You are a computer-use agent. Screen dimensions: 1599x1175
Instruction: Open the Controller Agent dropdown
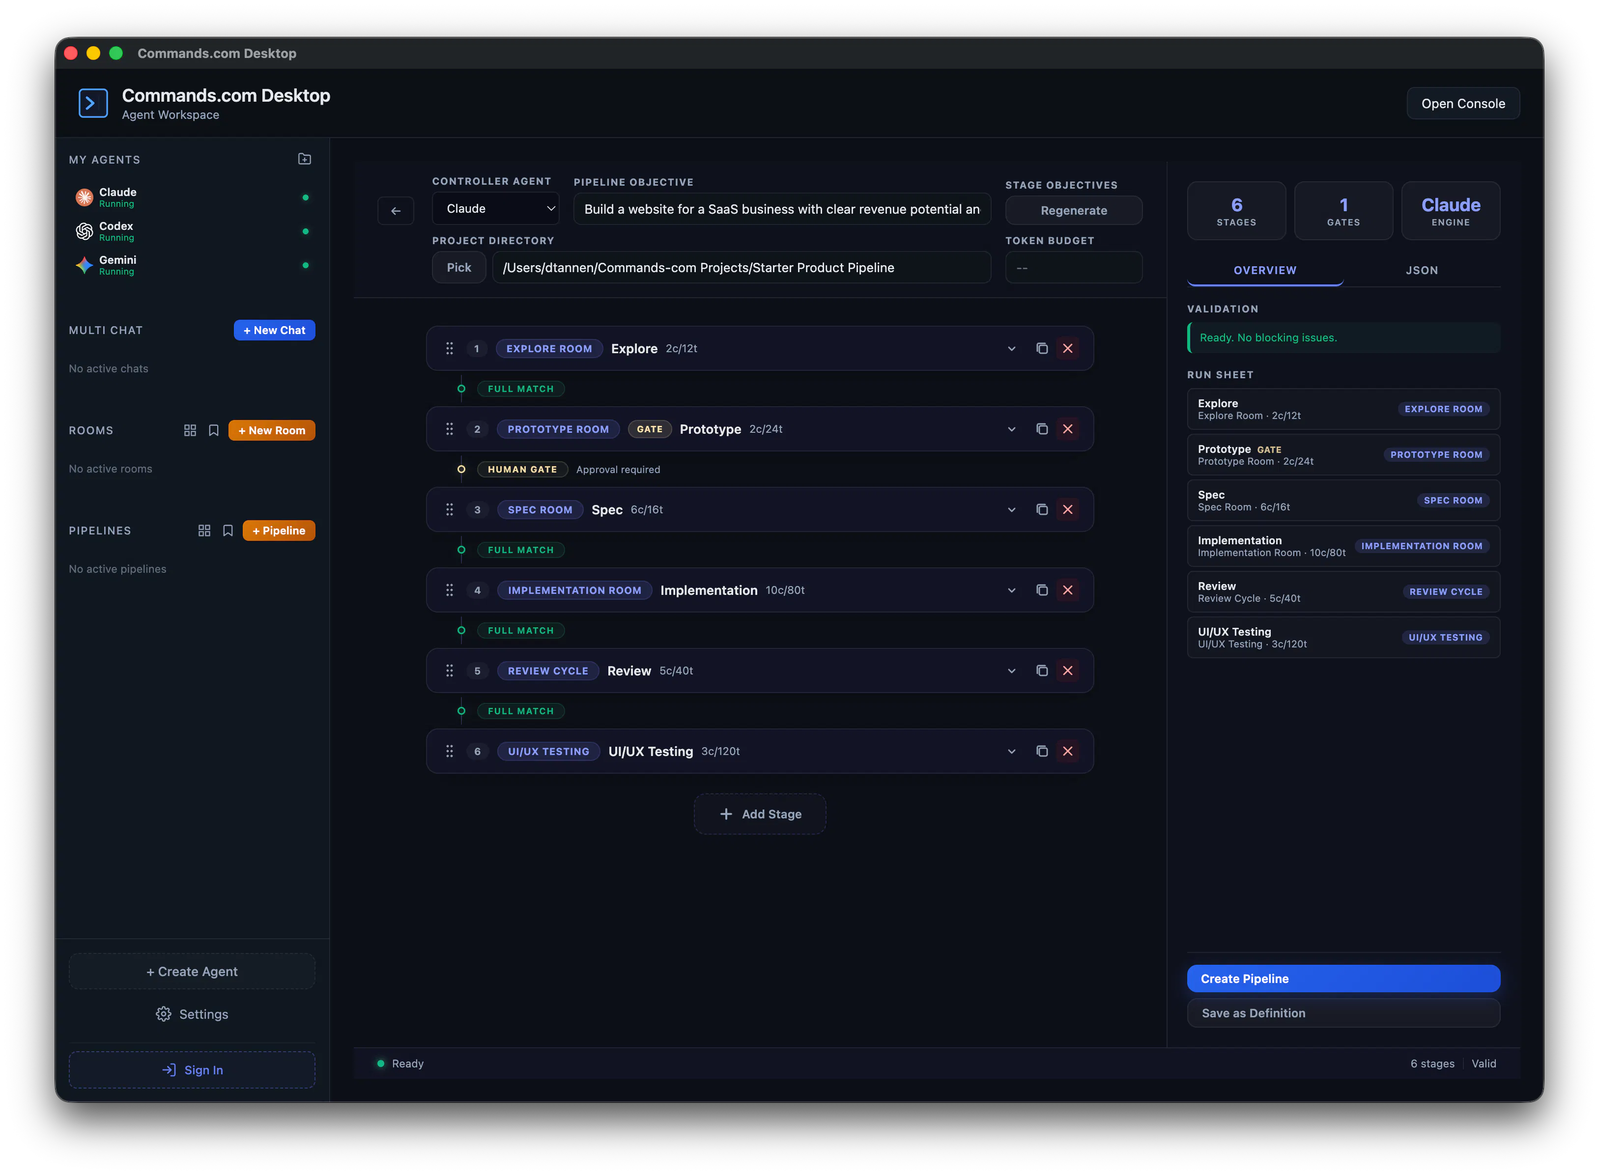(x=496, y=209)
